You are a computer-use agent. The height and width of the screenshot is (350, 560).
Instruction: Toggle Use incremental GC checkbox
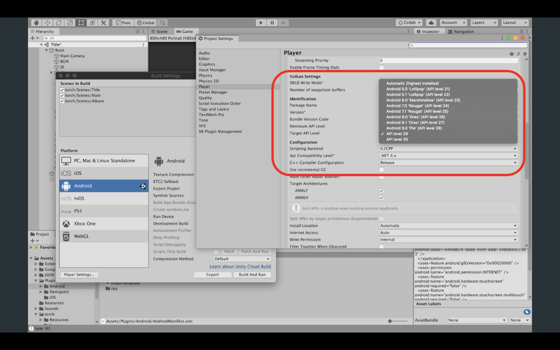coord(381,170)
